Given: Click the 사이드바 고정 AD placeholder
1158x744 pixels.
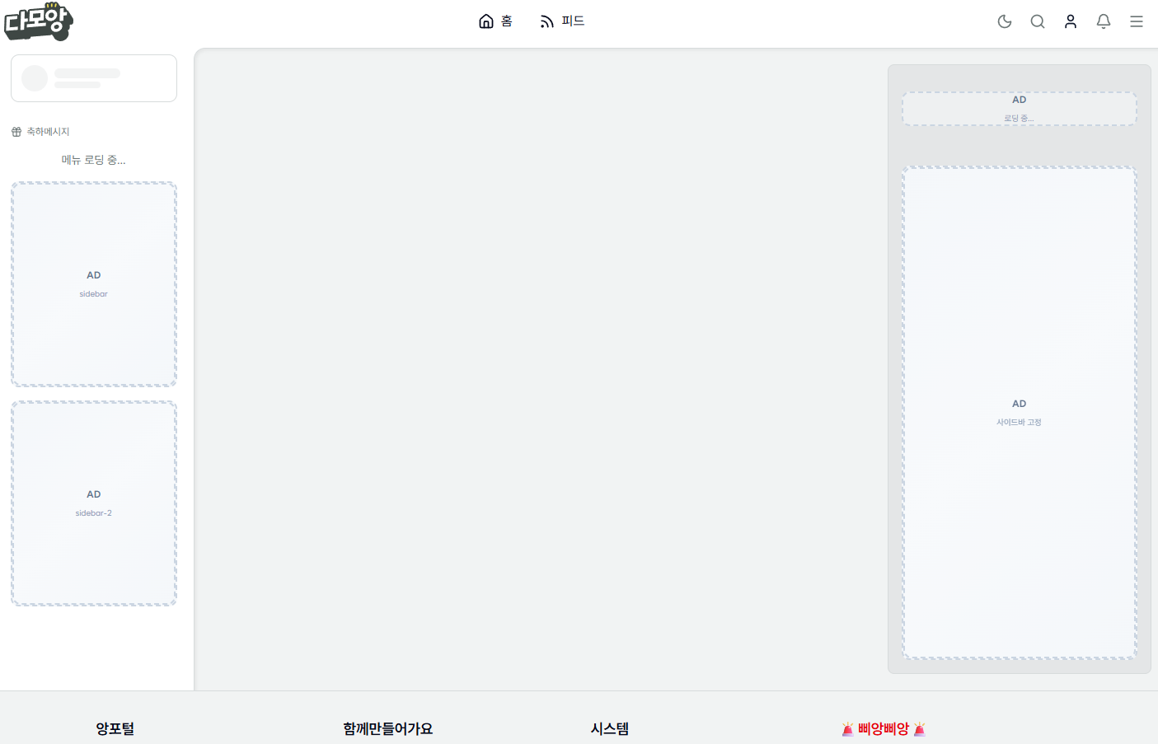Looking at the screenshot, I should point(1020,413).
